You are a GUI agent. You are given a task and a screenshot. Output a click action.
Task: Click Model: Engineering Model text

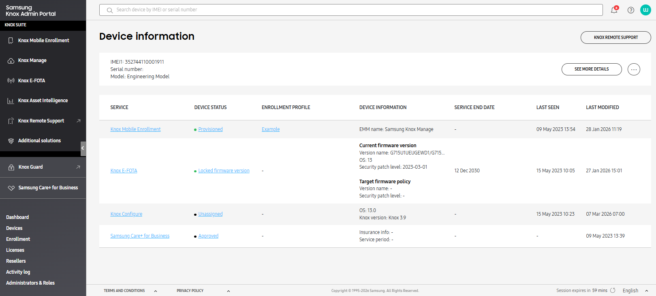point(140,77)
